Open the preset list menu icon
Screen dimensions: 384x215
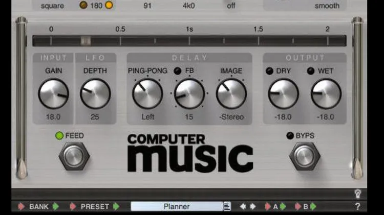point(227,207)
